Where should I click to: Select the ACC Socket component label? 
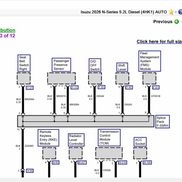[x=140, y=142]
